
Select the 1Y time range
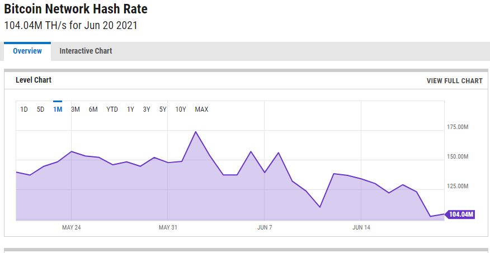pos(130,109)
